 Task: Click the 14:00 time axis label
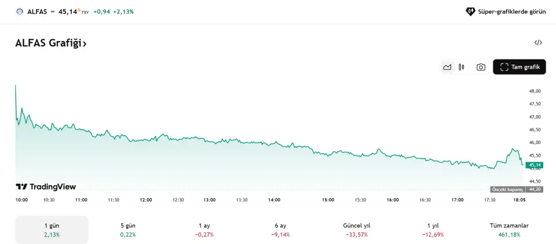click(x=274, y=199)
